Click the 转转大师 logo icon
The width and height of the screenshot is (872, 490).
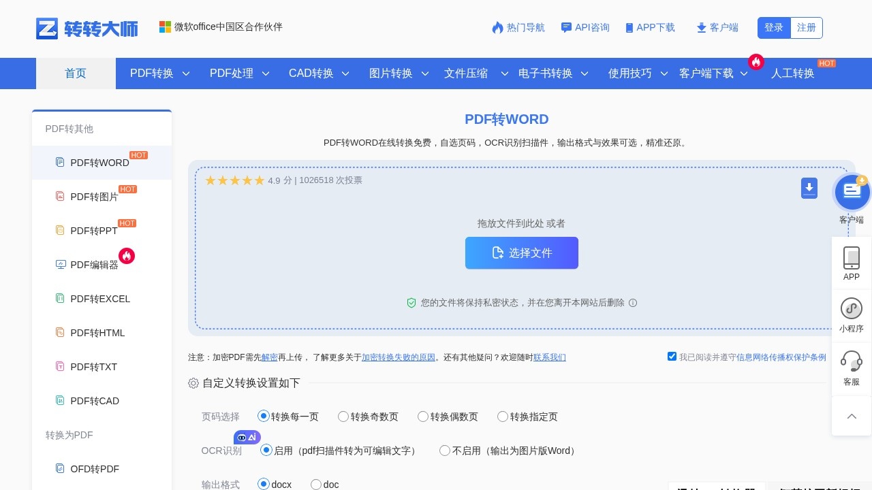coord(47,29)
